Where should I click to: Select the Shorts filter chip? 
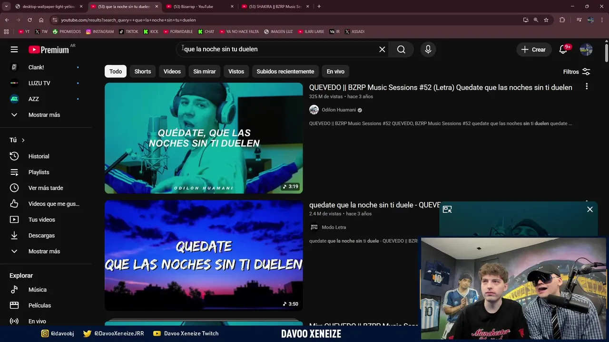pyautogui.click(x=143, y=71)
